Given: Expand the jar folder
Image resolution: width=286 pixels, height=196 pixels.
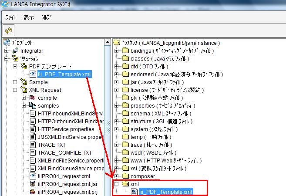Looking at the screenshot, I should (x=117, y=82).
